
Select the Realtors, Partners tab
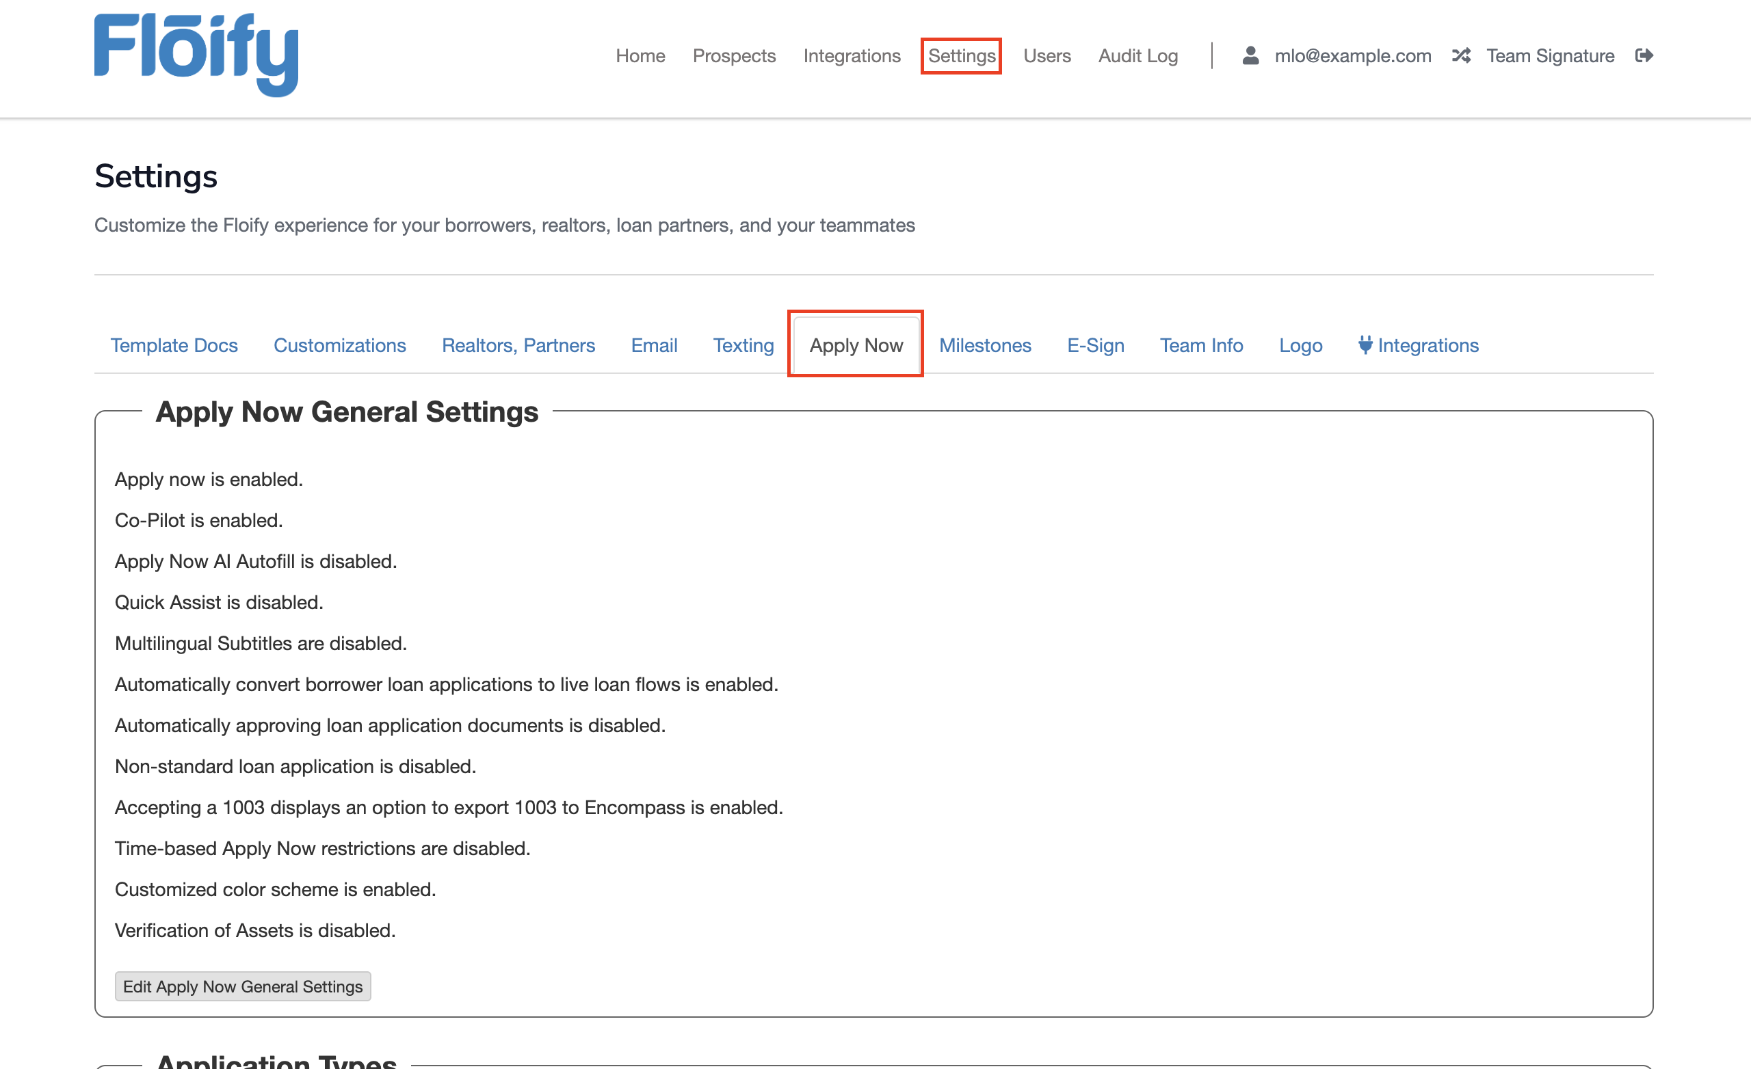(518, 345)
